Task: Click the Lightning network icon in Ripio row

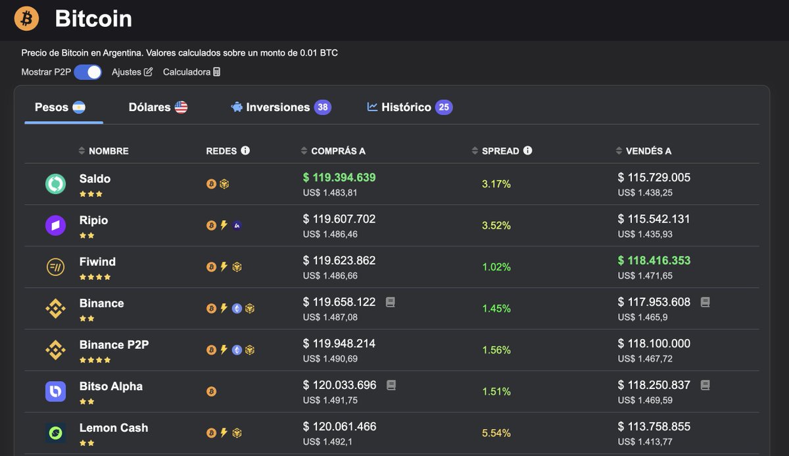Action: [x=224, y=225]
